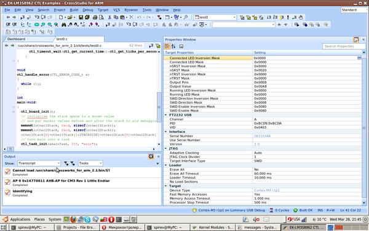Viewport: 369px width, 231px height.
Task: Click the editor horizontal scrollbar thumb
Action: pos(10,149)
